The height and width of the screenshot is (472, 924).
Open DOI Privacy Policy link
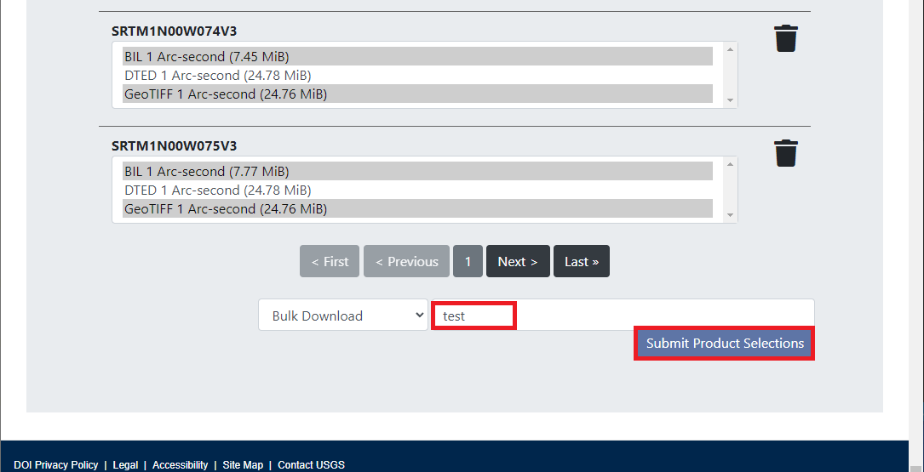[x=56, y=465]
